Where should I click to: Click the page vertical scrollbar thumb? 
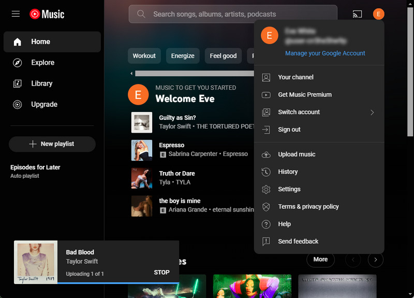410,72
